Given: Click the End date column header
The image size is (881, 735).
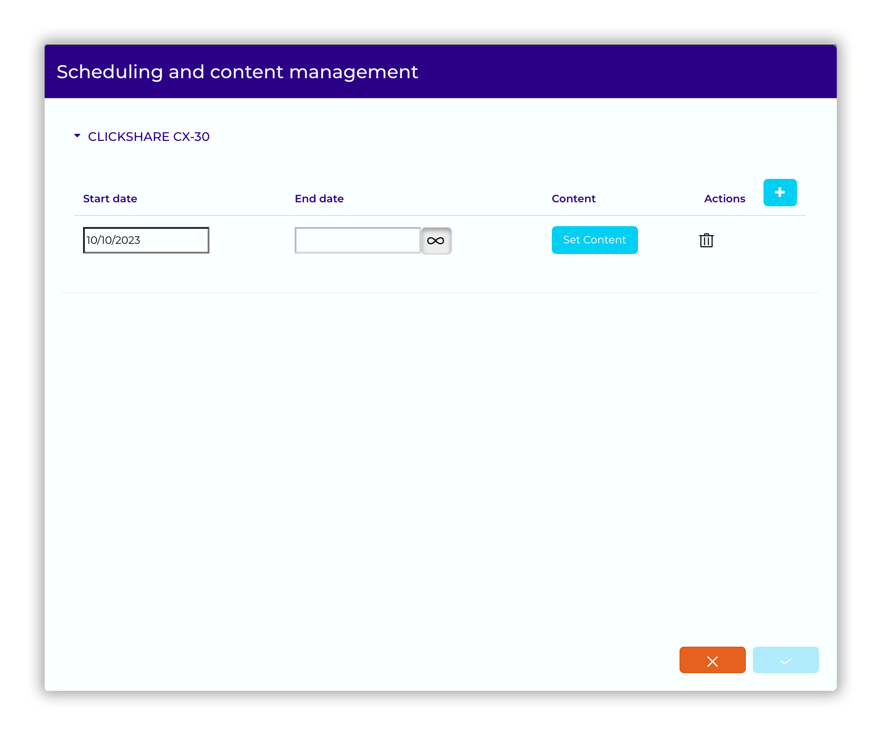Looking at the screenshot, I should (319, 199).
